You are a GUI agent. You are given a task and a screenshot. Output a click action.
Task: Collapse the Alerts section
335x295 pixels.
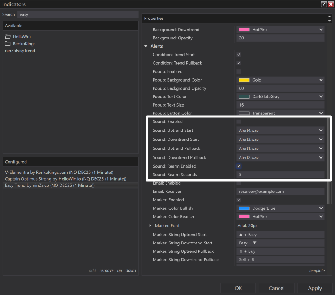click(x=146, y=46)
